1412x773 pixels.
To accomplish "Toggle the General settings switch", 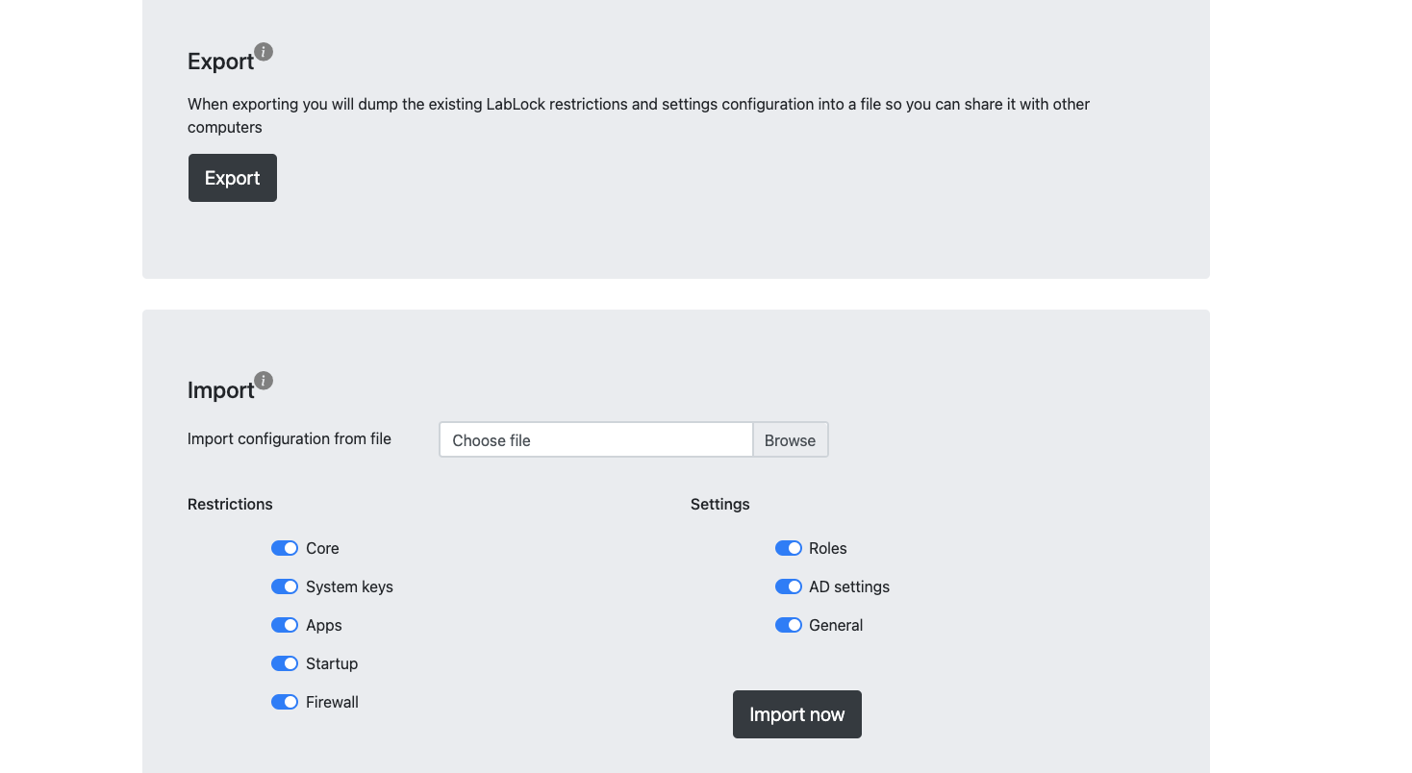I will click(789, 625).
